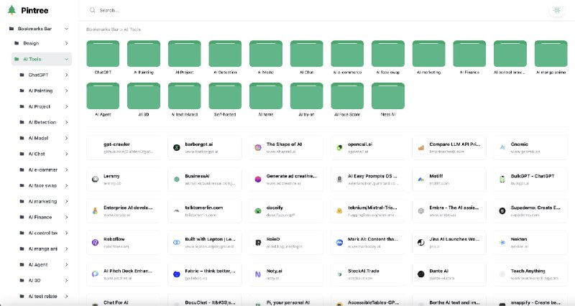Open the ChatGPT folder icon
The height and width of the screenshot is (306, 575).
point(103,54)
